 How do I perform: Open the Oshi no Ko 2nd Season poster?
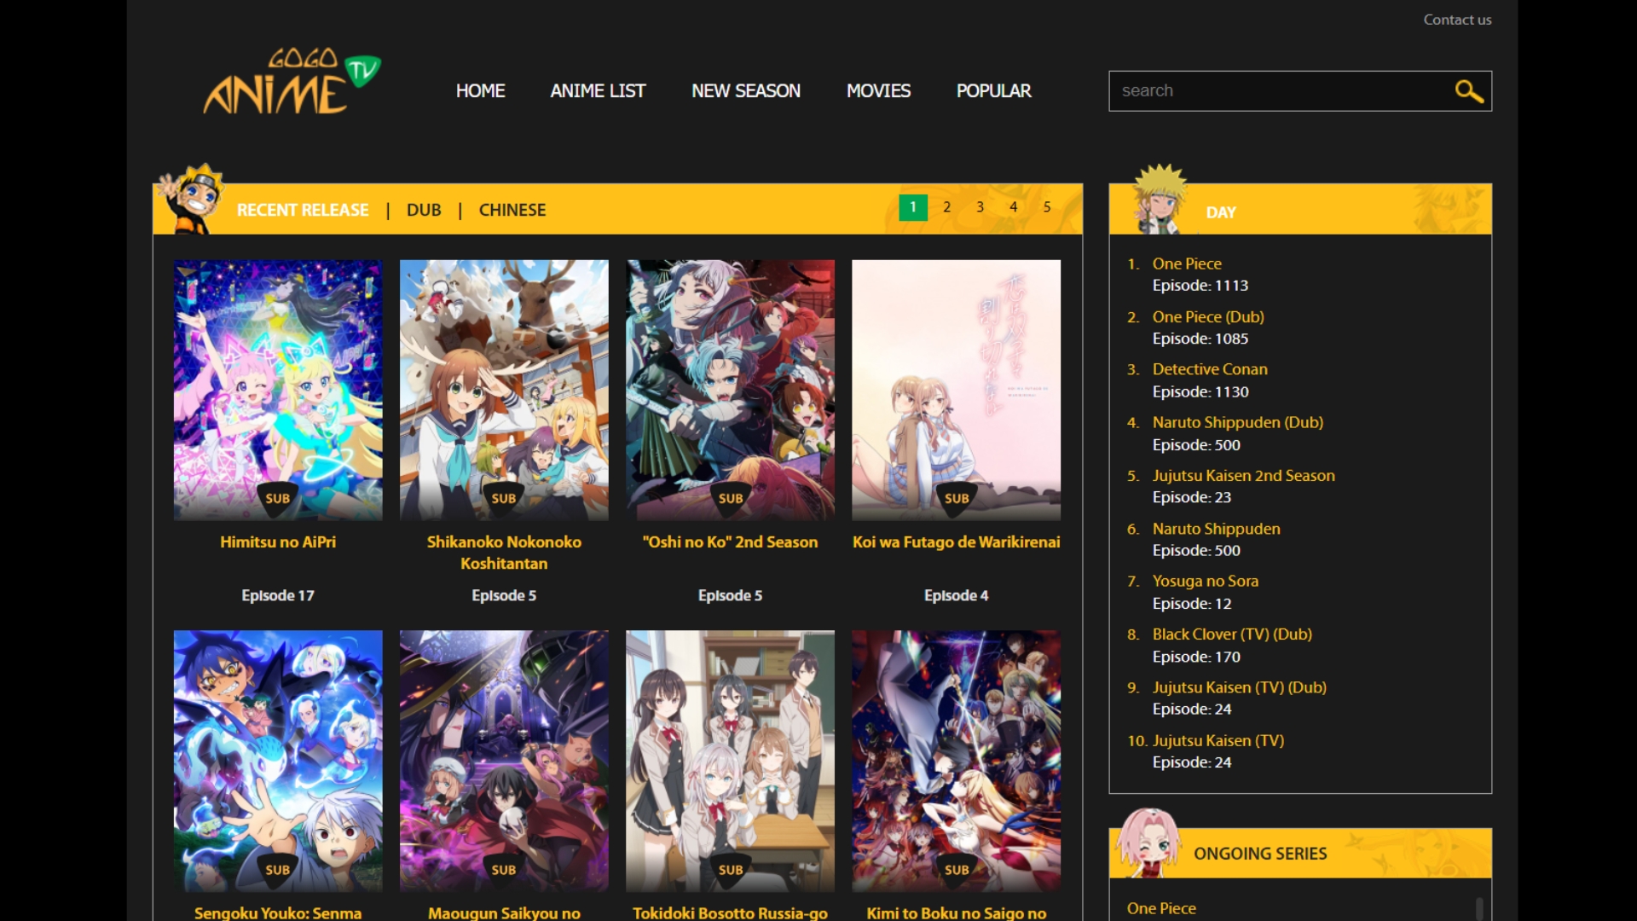[730, 390]
